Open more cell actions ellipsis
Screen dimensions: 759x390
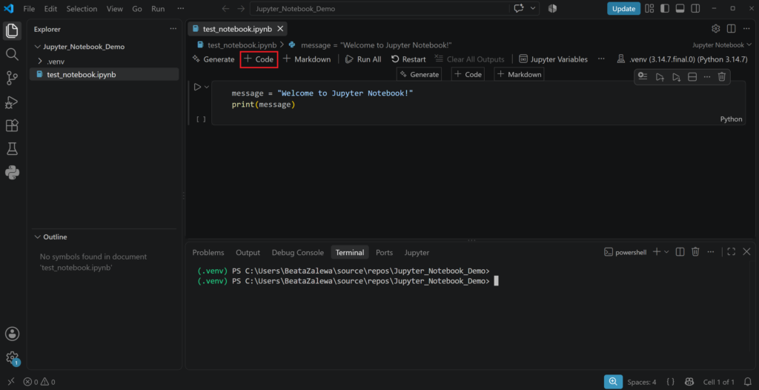707,76
